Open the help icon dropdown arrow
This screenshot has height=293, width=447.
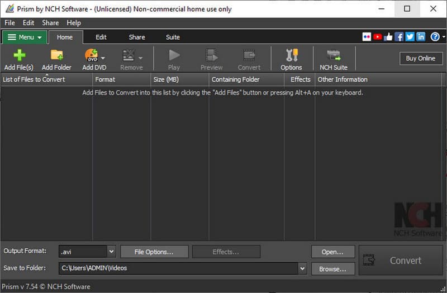443,37
